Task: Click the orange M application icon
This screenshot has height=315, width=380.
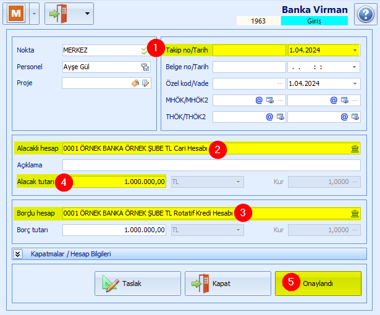Action: pos(16,14)
